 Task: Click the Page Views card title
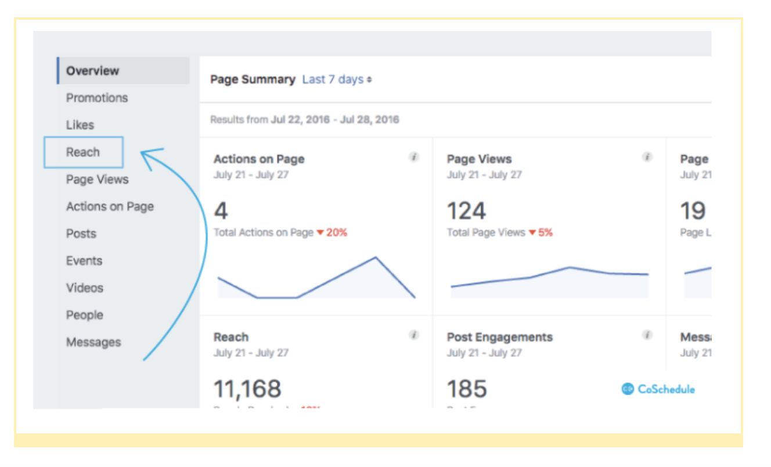click(480, 159)
